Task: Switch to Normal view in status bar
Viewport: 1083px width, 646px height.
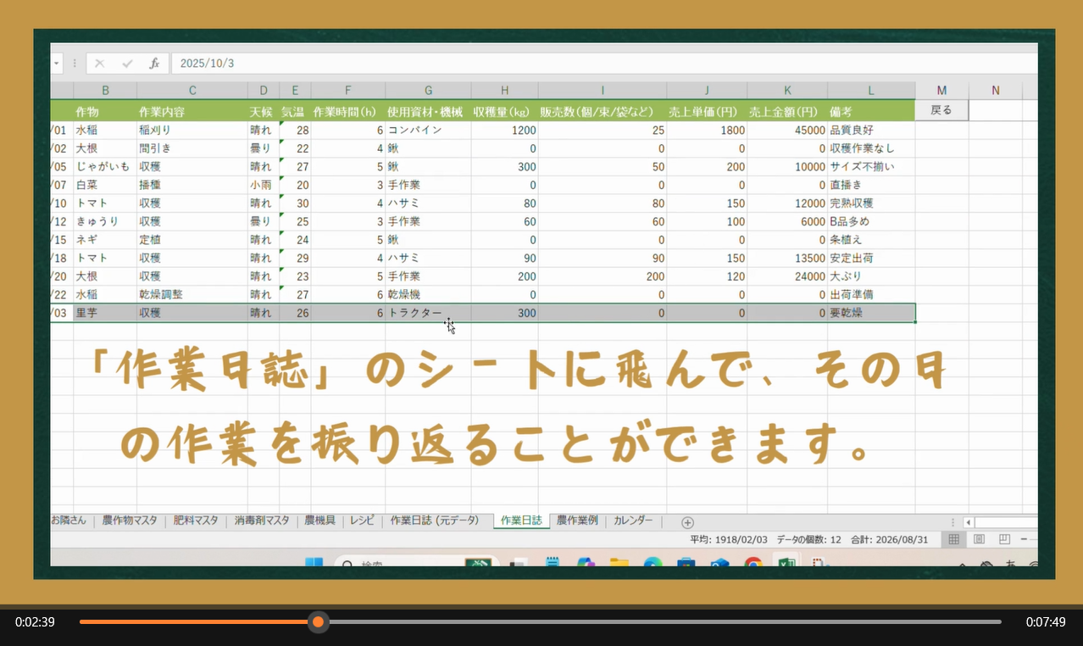Action: coord(954,539)
